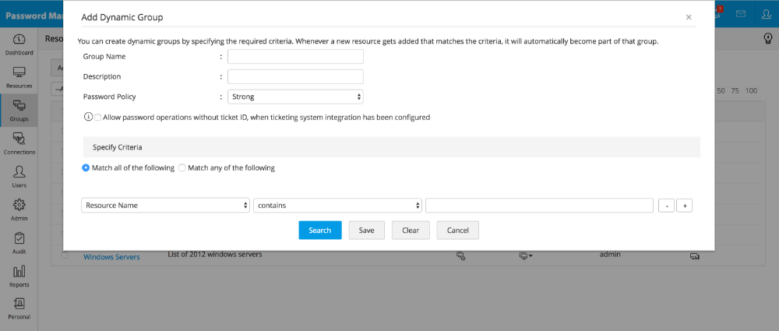Open the Users sidebar section

pyautogui.click(x=19, y=176)
